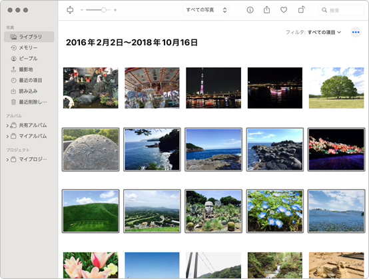Click the info button
369x279 pixels.
coord(250,10)
